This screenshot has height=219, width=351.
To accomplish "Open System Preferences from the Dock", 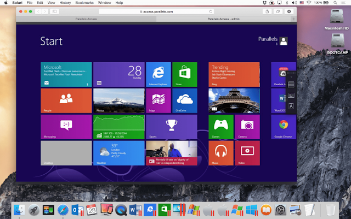I will coord(280,210).
